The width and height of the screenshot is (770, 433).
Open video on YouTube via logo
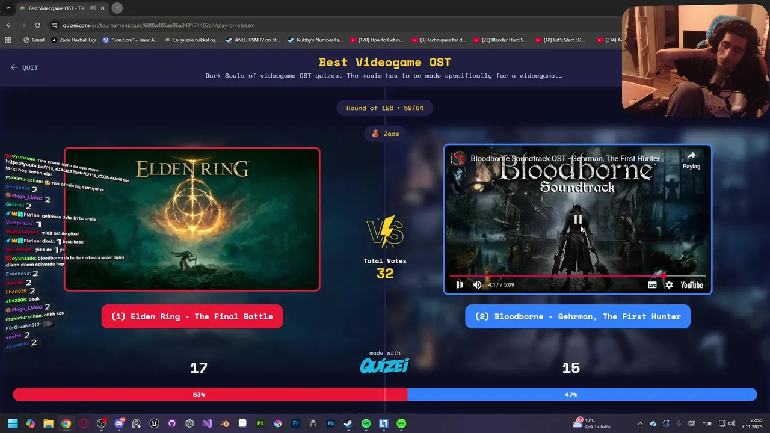tap(692, 285)
